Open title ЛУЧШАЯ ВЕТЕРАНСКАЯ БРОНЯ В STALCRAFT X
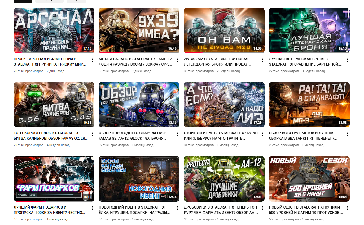 point(305,62)
